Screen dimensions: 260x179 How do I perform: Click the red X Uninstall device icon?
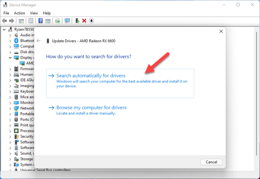point(84,21)
